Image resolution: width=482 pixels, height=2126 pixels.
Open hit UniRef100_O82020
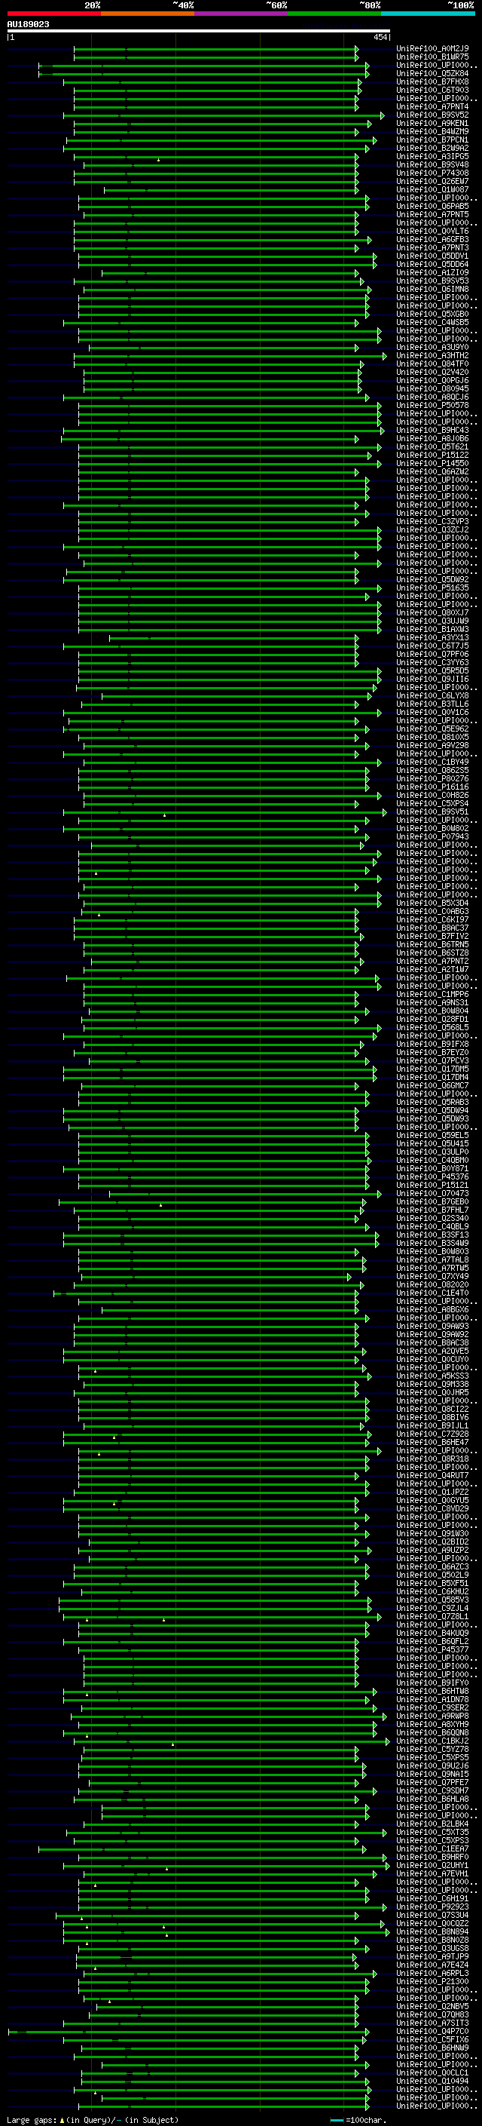pos(432,1285)
